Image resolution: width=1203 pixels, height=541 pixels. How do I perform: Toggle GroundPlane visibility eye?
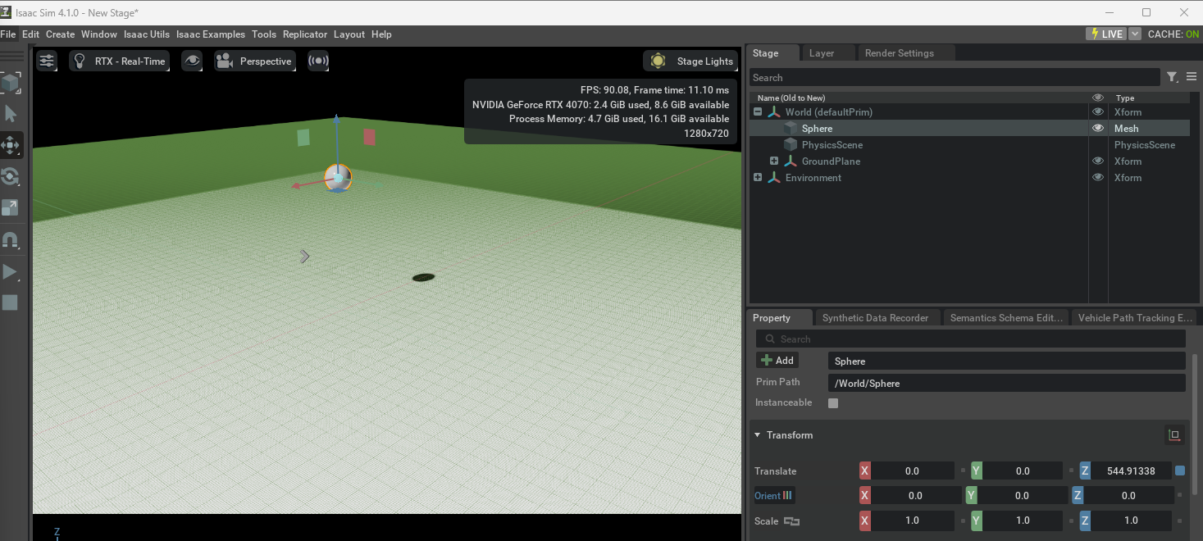pyautogui.click(x=1098, y=161)
